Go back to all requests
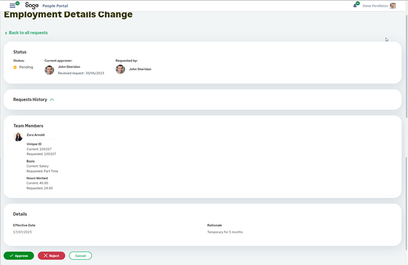Viewport: 408px width, 265px height. [28, 33]
